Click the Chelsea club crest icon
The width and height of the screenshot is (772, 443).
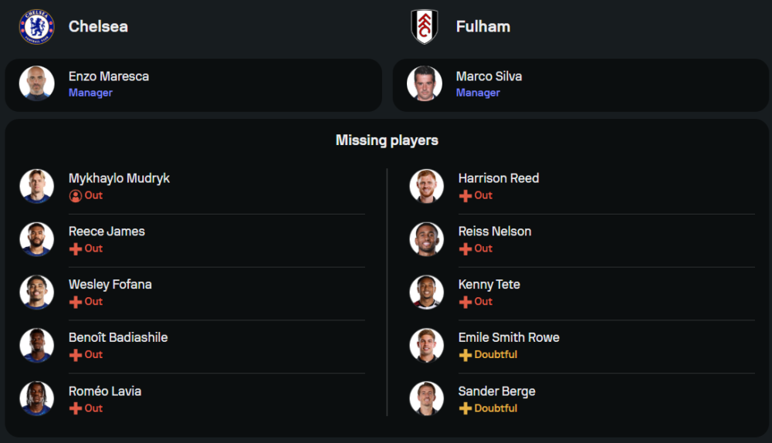[x=36, y=26]
